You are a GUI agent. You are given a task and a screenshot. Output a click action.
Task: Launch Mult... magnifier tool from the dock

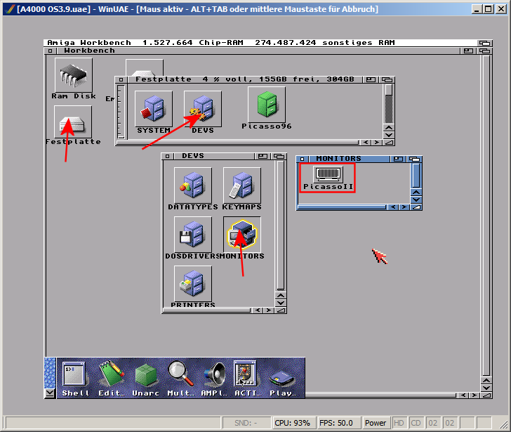pyautogui.click(x=180, y=378)
